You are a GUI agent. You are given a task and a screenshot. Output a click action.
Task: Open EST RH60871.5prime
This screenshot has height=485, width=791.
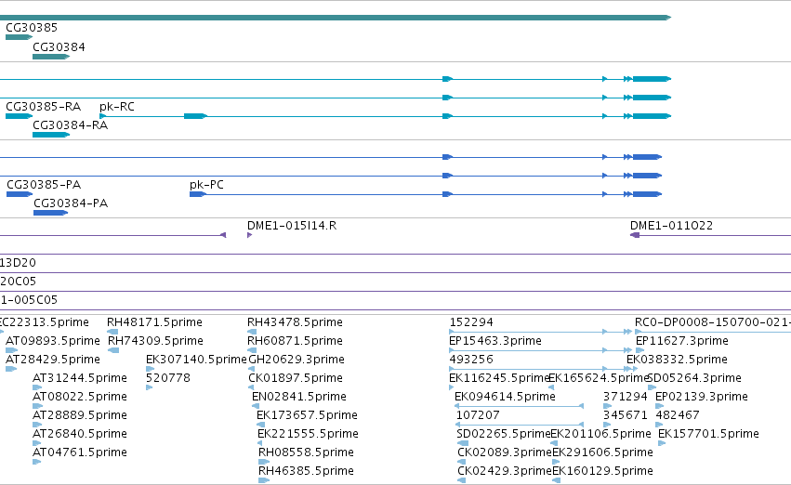(295, 341)
